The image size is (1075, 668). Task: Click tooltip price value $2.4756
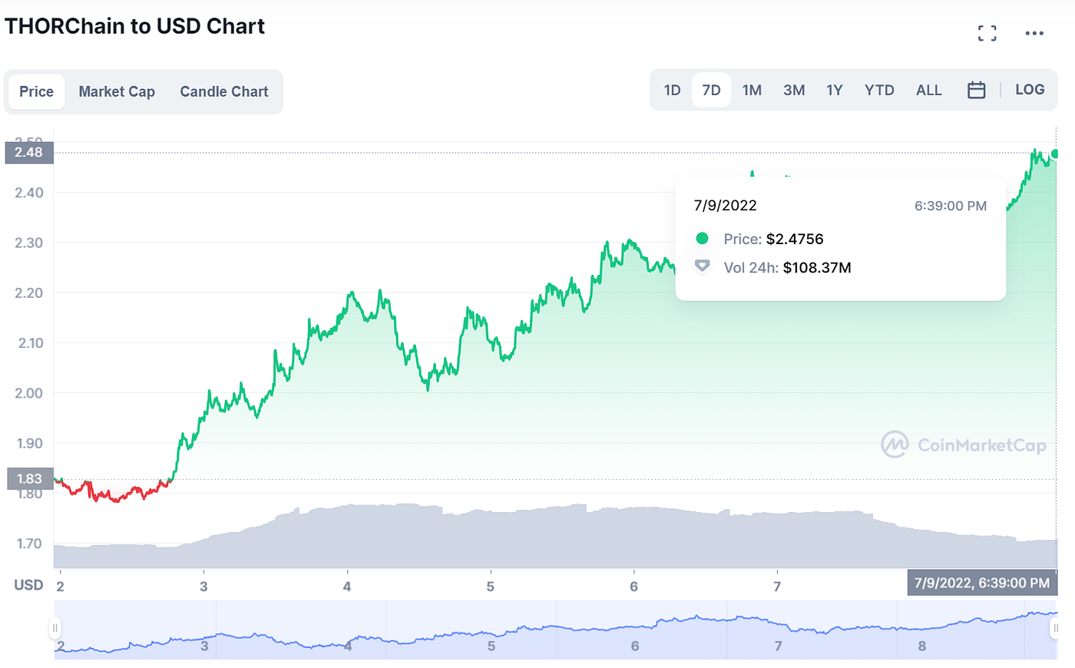point(795,239)
